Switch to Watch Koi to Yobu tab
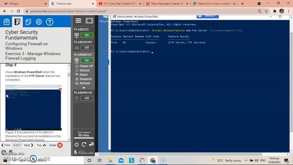This screenshot has width=293, height=165. (x=214, y=4)
